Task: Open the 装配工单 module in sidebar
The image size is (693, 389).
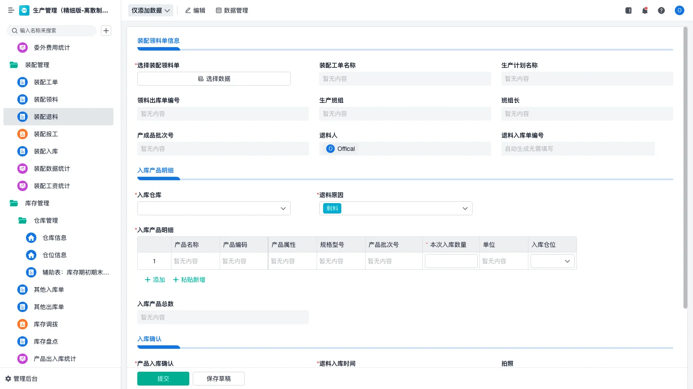Action: pos(45,82)
